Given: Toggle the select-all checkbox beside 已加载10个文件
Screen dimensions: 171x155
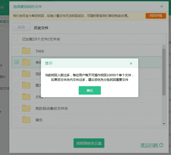Looking at the screenshot, I should click(x=16, y=39).
